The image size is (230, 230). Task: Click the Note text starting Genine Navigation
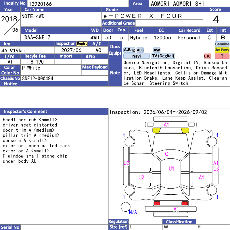click(175, 73)
